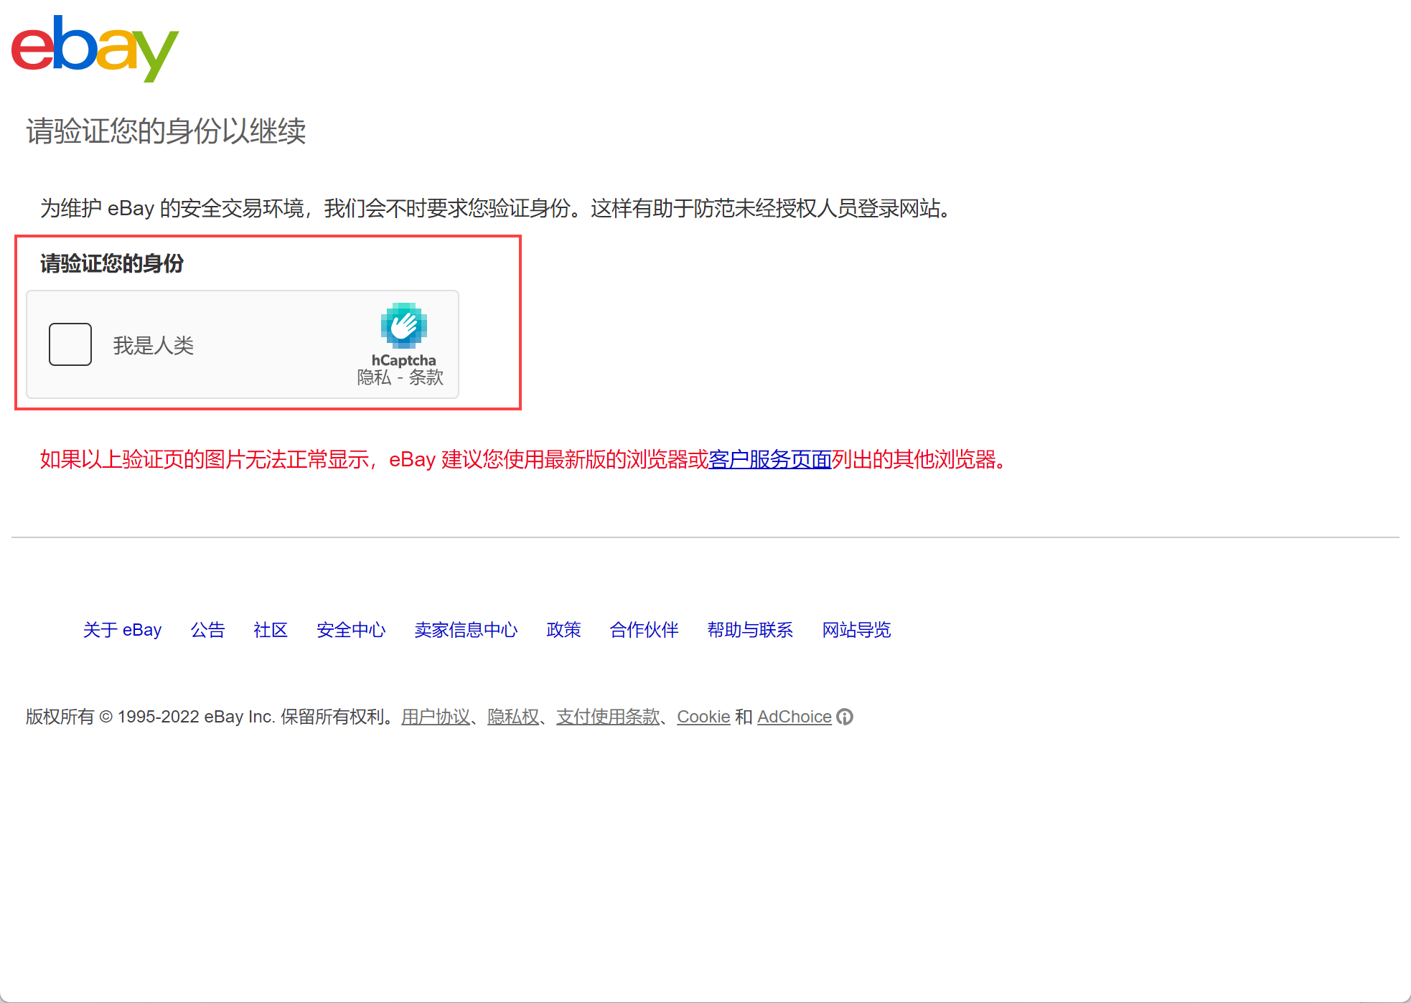Click the hCaptcha hand logo icon
This screenshot has width=1411, height=1003.
pyautogui.click(x=403, y=325)
